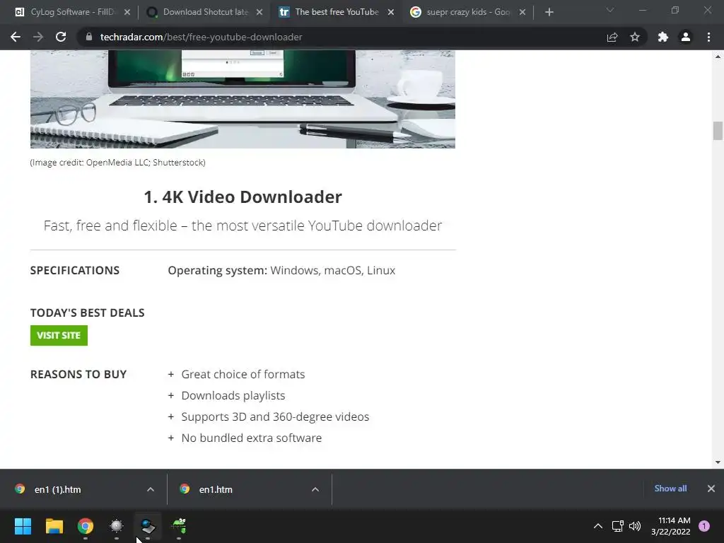
Task: Click 'Great choice of formats' text
Action: (243, 374)
